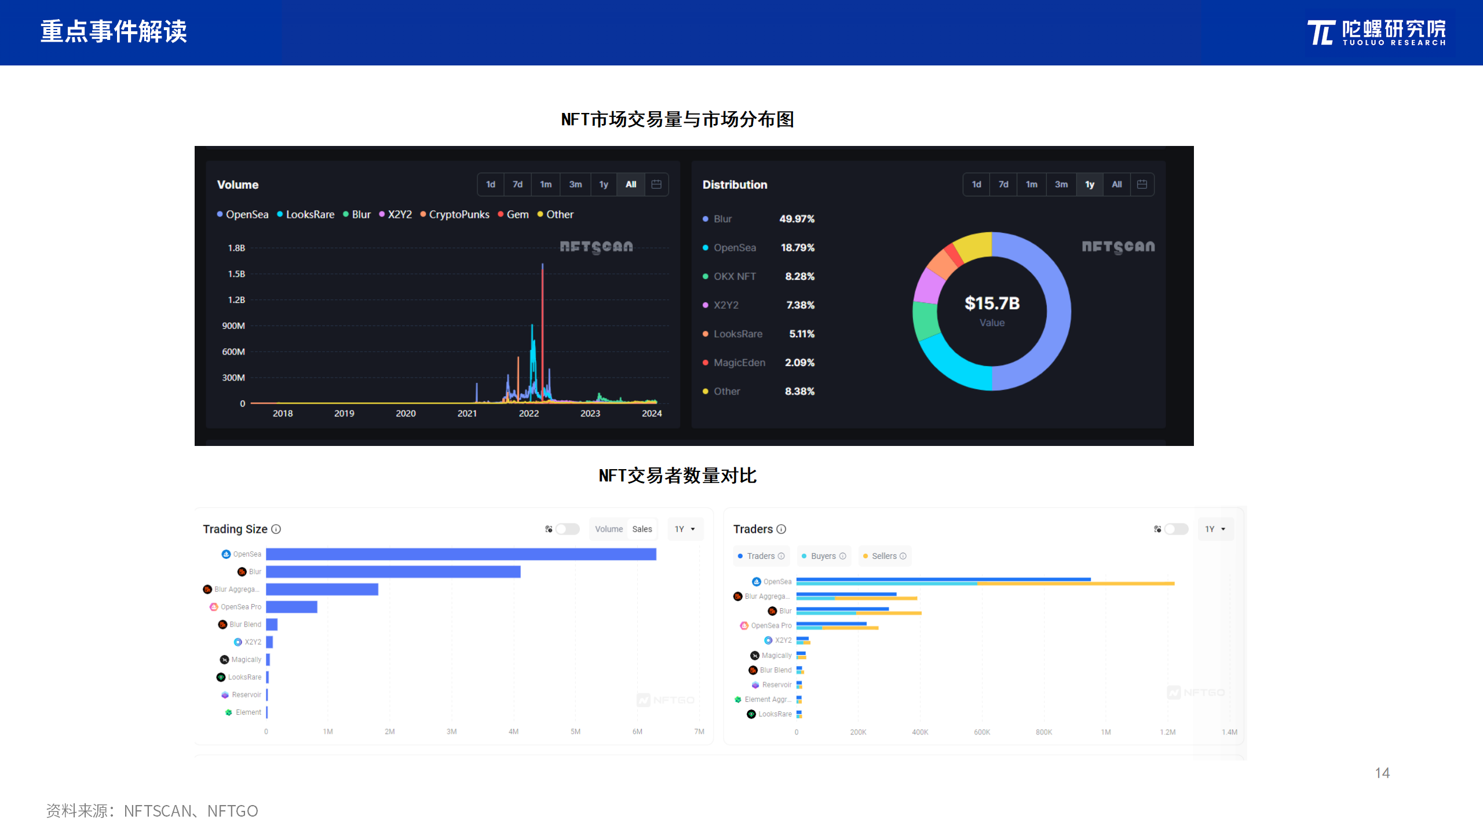Image resolution: width=1483 pixels, height=834 pixels.
Task: Toggle LooksRare series in Volume legend
Action: (x=306, y=214)
